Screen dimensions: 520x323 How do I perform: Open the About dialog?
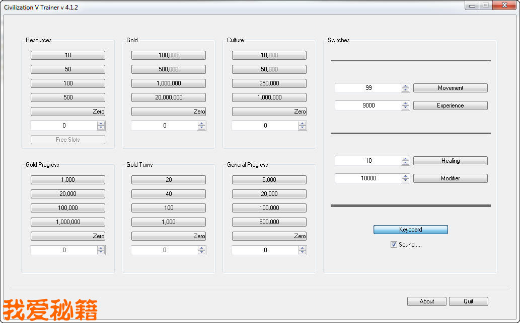coord(426,301)
